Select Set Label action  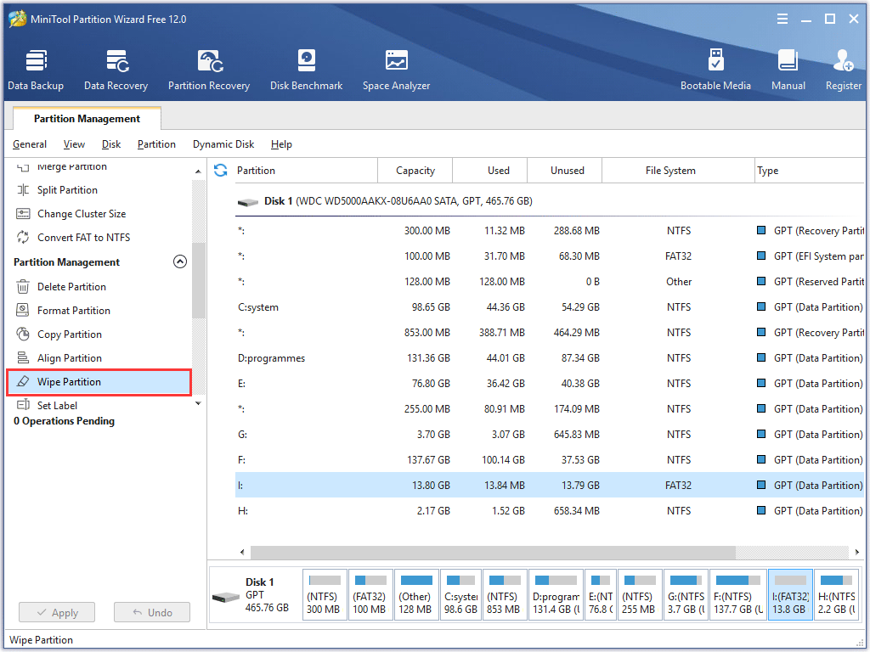pyautogui.click(x=57, y=406)
